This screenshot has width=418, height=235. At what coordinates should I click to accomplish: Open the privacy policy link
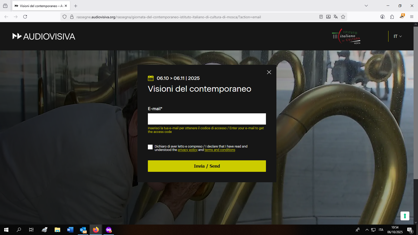[x=188, y=150]
